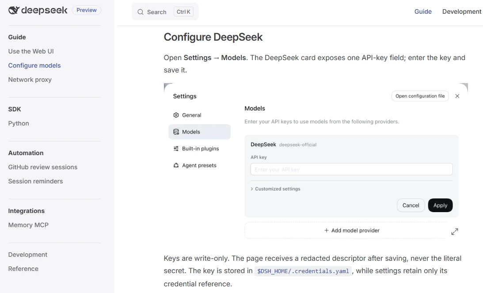Click the Agent presets icon
This screenshot has width=483, height=293.
point(176,165)
